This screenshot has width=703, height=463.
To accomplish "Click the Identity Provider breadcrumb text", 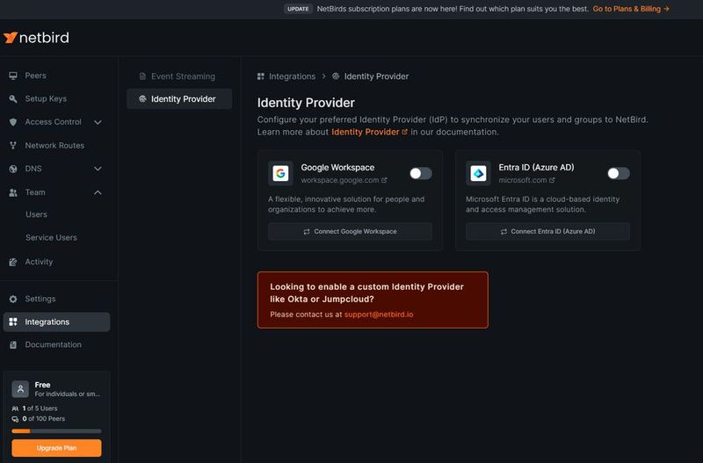I will coord(376,76).
